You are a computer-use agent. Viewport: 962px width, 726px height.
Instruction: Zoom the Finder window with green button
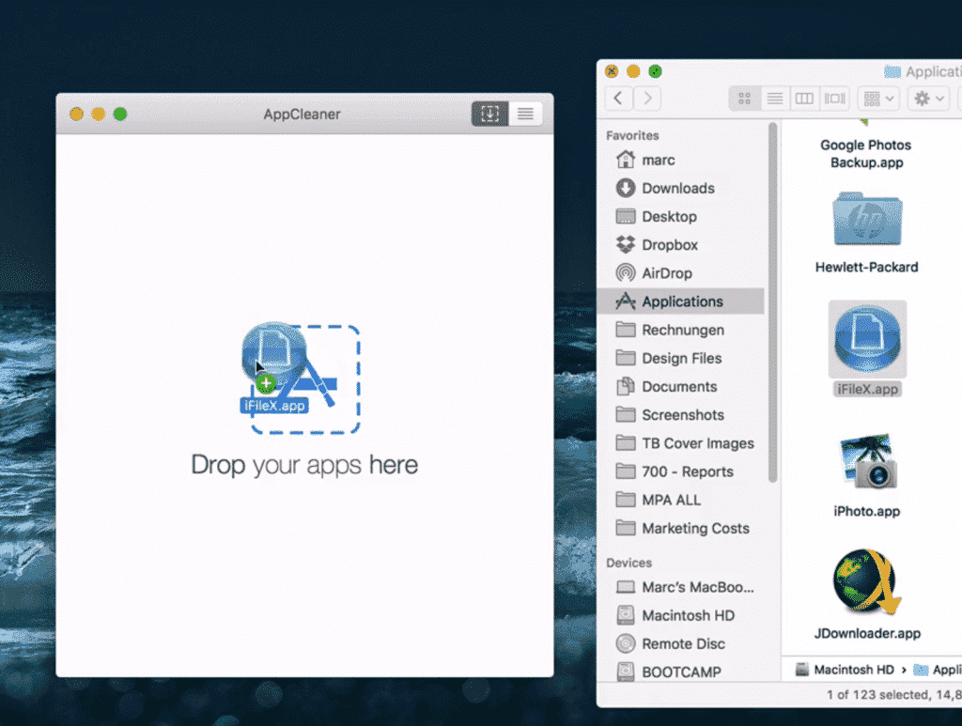click(x=655, y=71)
